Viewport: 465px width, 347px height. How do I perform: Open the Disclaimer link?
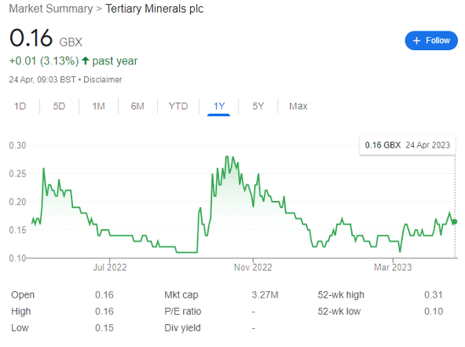[x=103, y=79]
